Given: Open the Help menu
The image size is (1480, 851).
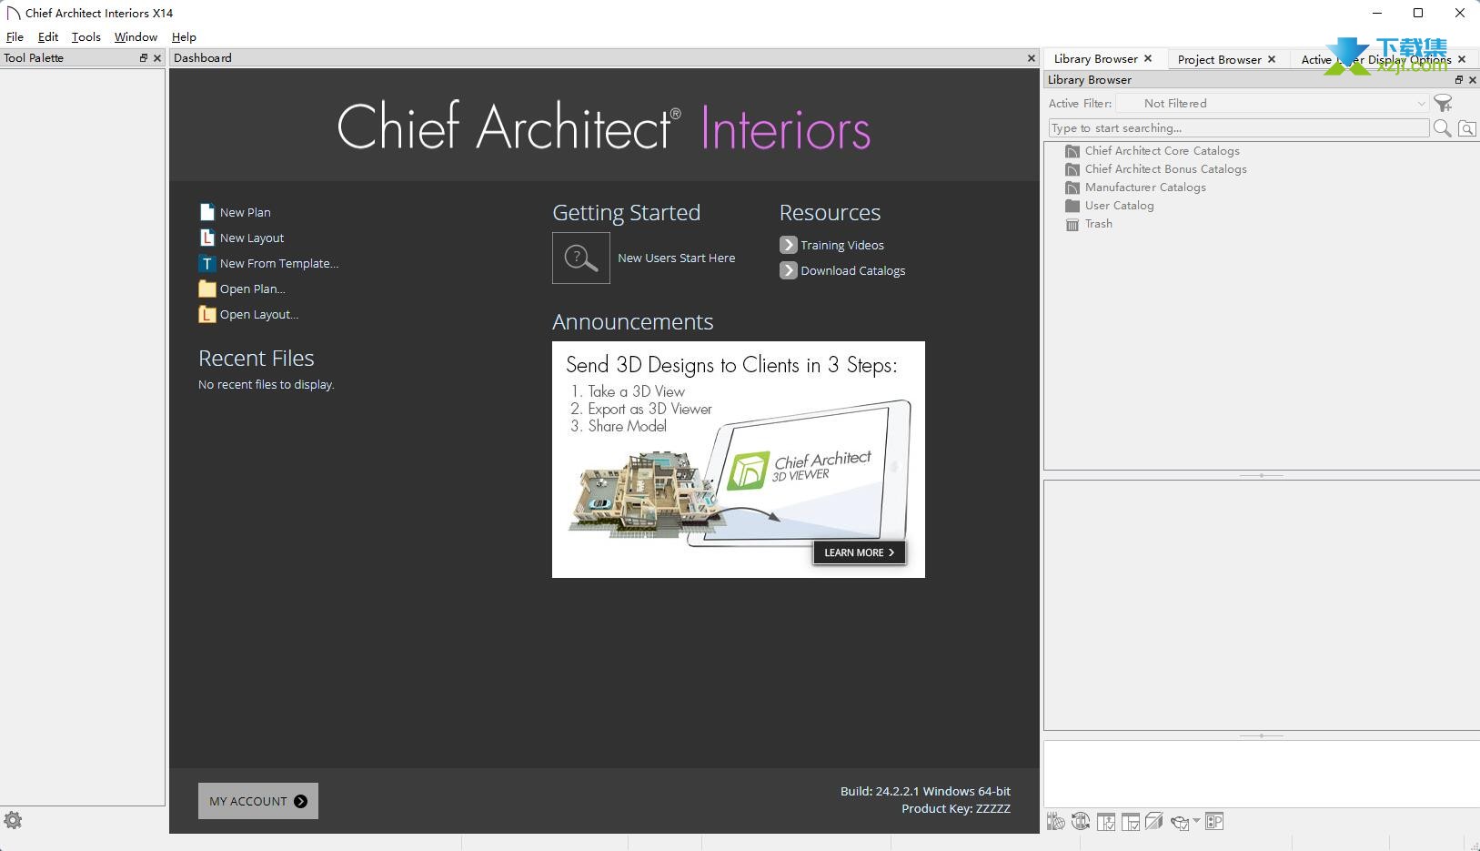Looking at the screenshot, I should (184, 37).
